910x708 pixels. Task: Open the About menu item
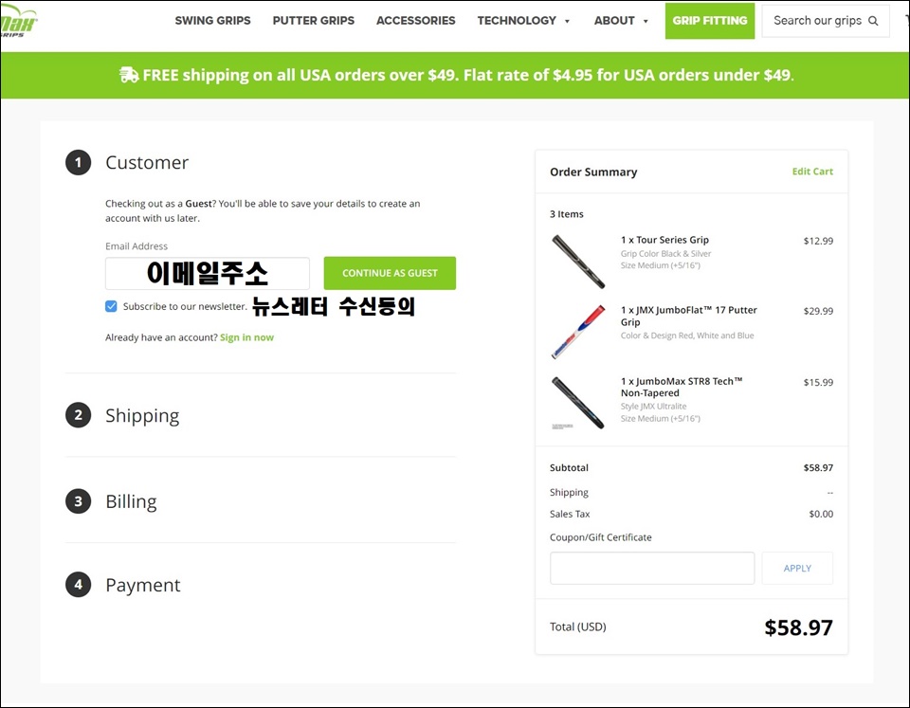coord(614,21)
